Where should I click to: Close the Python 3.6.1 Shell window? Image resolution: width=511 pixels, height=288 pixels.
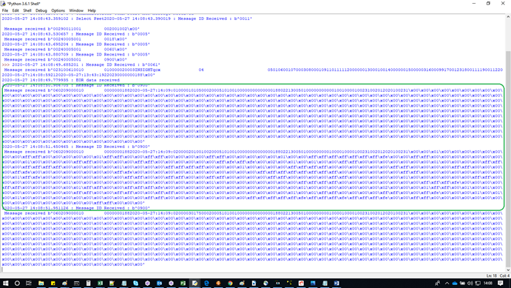[503, 4]
